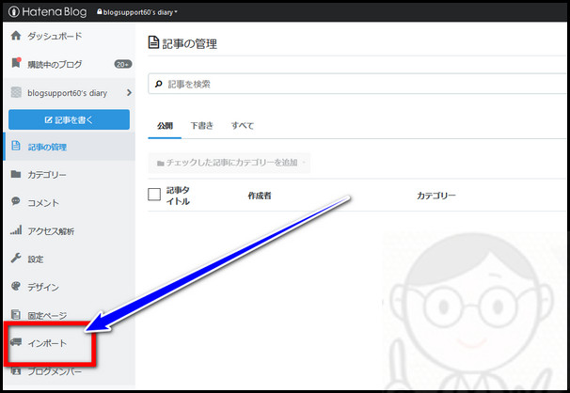Click the magnifier icon in search box

click(159, 85)
